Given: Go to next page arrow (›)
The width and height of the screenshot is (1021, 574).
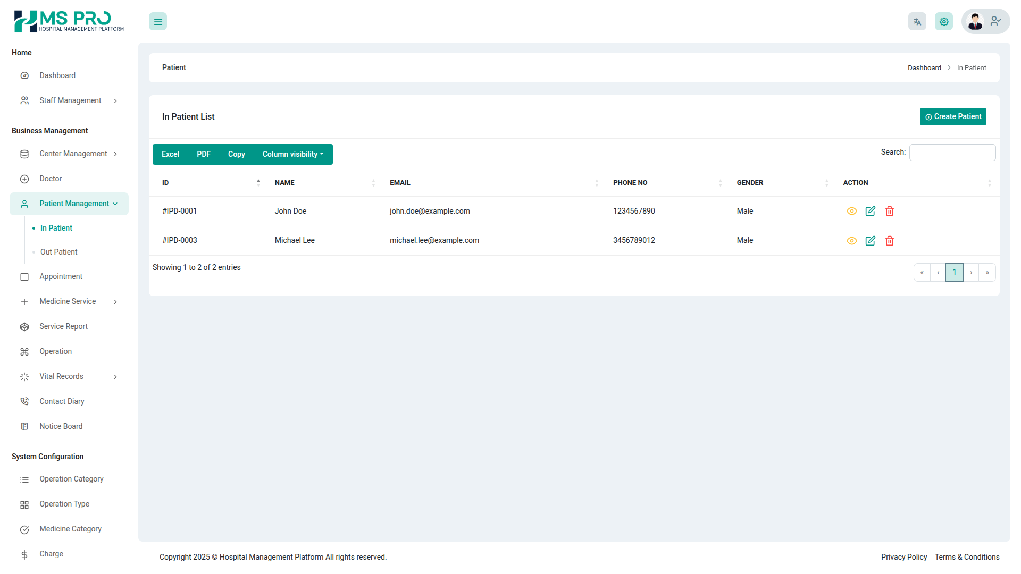Looking at the screenshot, I should [971, 273].
